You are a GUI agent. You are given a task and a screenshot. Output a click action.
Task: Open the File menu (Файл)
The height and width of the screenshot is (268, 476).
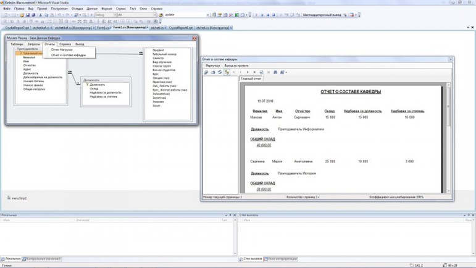[x=7, y=9]
